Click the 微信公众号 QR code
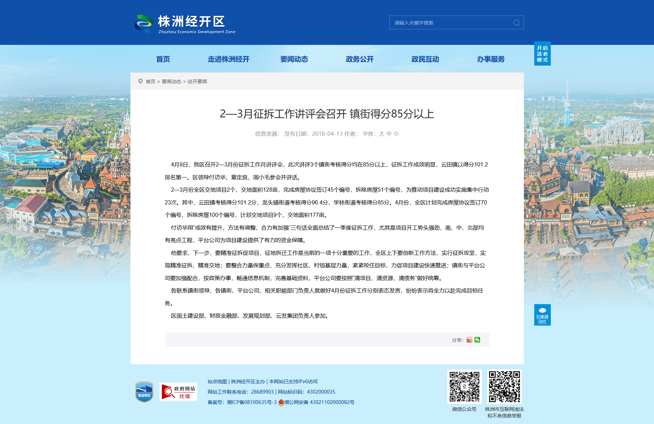654x424 pixels. [x=465, y=387]
